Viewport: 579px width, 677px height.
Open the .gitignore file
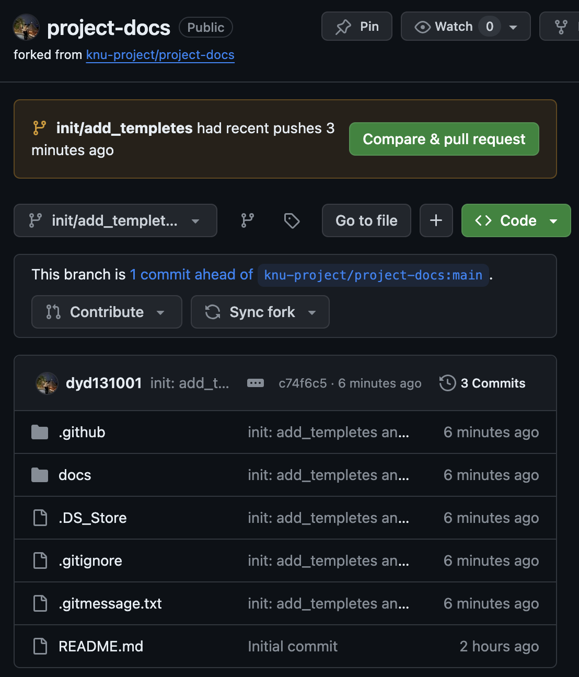coord(90,561)
